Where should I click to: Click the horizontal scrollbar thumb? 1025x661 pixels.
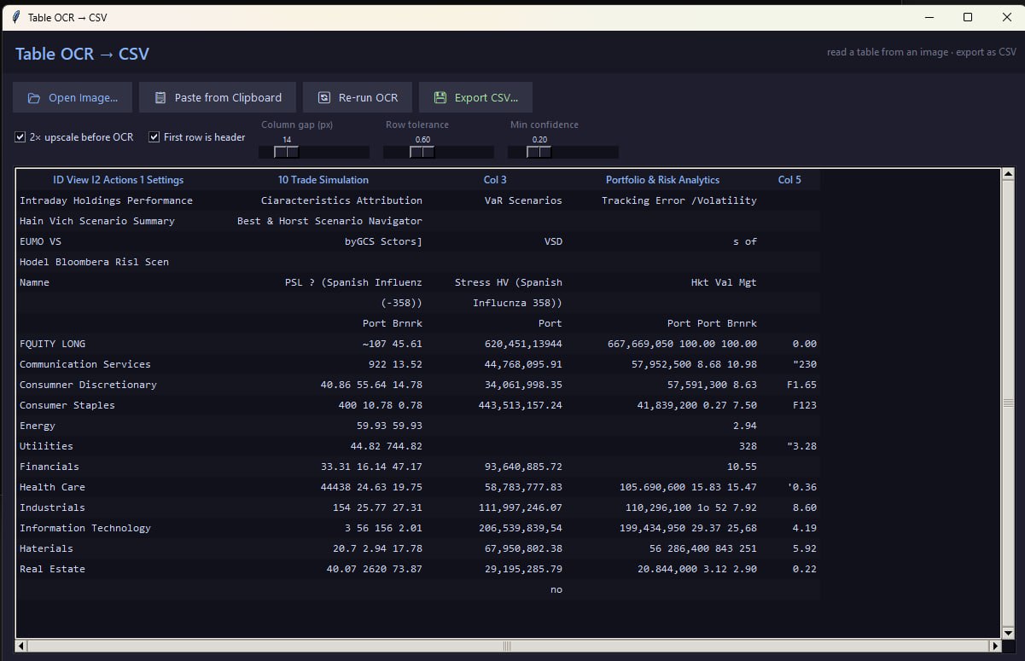508,647
